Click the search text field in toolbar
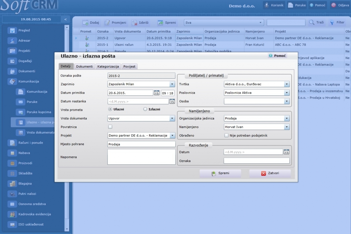Image resolution: width=351 pixels, height=234 pixels. [x=286, y=23]
